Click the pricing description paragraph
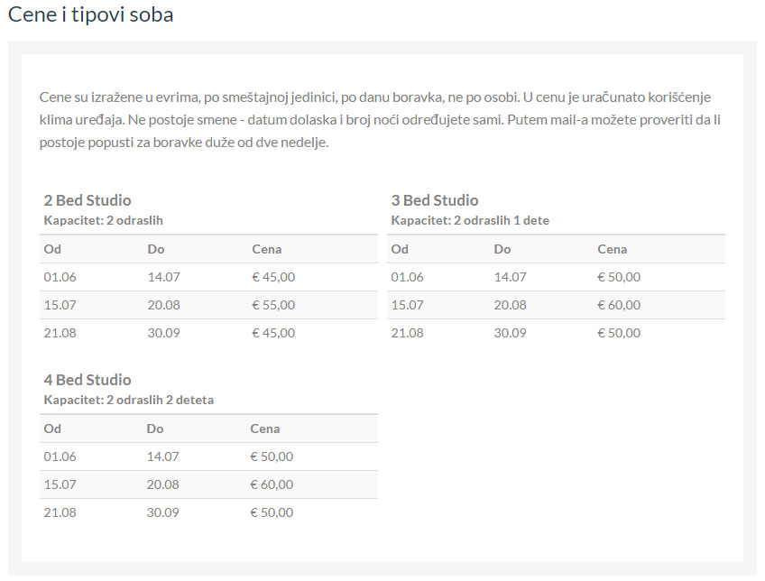 [379, 119]
